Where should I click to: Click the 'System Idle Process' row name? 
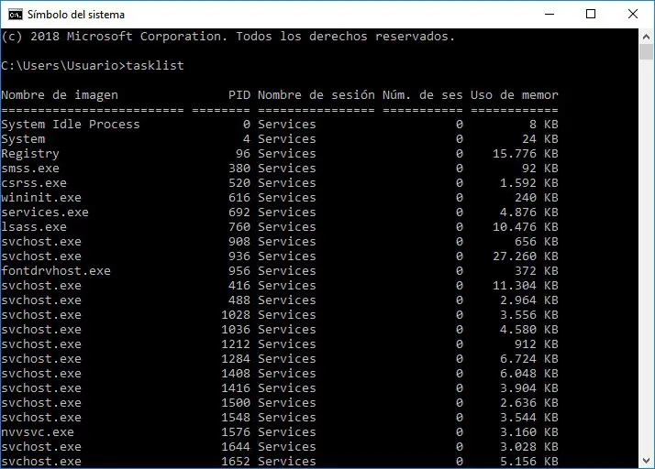pyautogui.click(x=71, y=125)
